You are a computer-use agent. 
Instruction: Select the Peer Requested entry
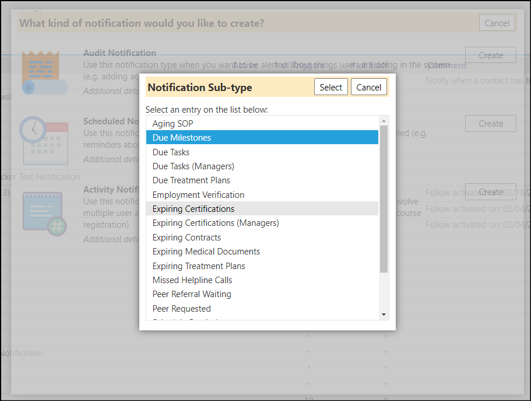coord(262,309)
